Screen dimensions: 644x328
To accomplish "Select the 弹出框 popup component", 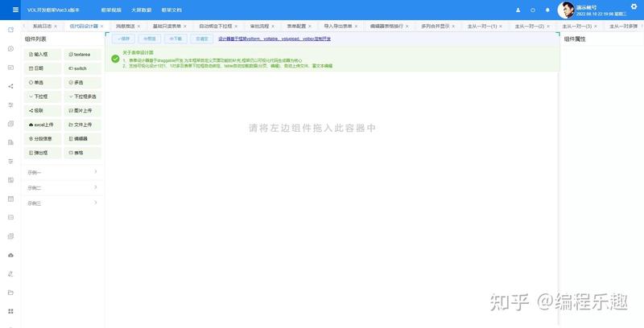I will (x=43, y=153).
